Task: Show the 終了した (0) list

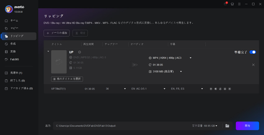Action: [19, 81]
